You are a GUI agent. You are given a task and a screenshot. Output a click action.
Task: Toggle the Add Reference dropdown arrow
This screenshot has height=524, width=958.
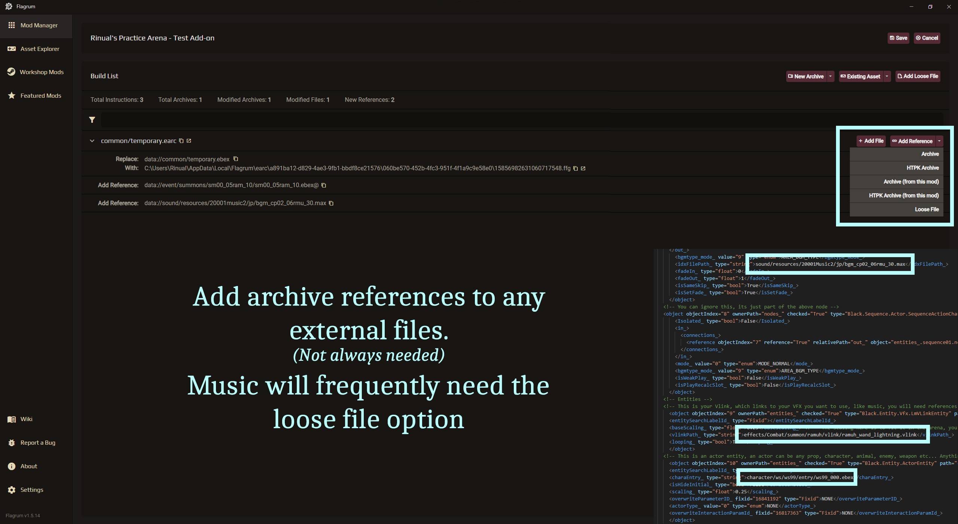point(939,141)
